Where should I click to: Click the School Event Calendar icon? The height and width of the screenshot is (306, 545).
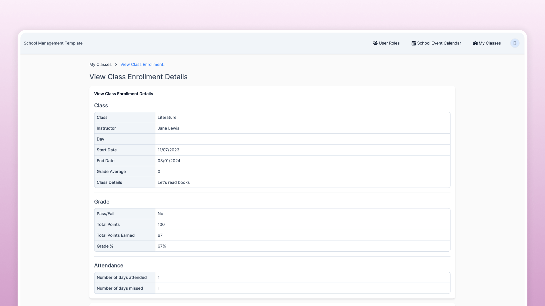(x=414, y=43)
